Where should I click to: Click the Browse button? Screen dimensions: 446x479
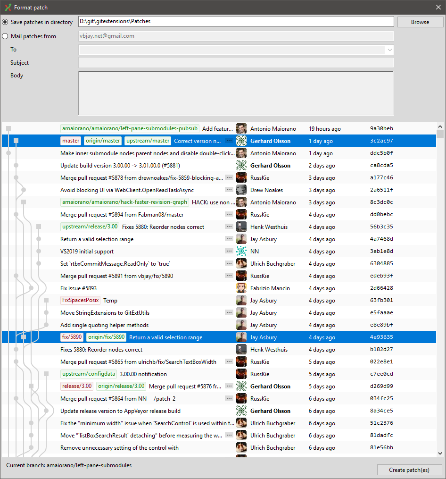(x=420, y=22)
